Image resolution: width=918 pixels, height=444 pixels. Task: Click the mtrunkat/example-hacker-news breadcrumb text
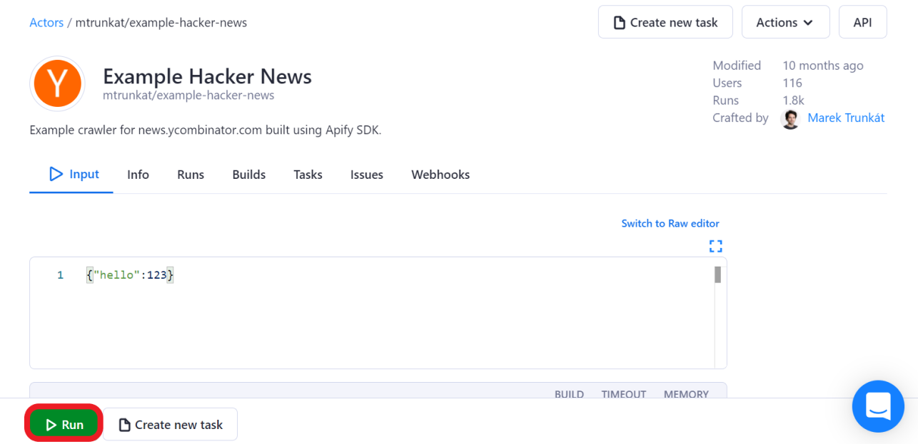[161, 23]
